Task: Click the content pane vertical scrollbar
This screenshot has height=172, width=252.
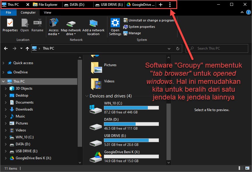Action: click(168, 131)
